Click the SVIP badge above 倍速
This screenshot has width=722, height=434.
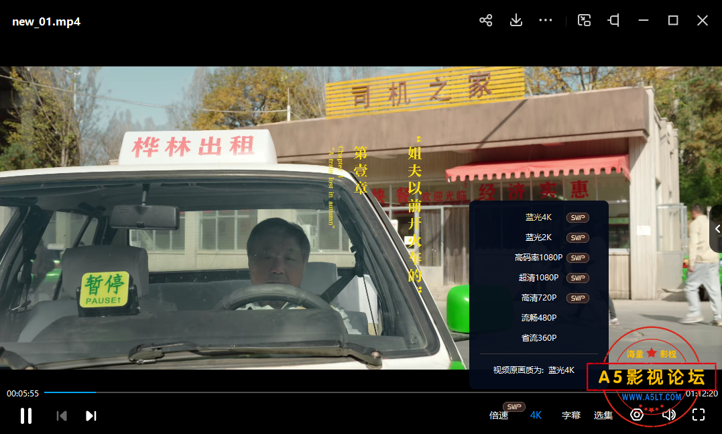pos(514,406)
